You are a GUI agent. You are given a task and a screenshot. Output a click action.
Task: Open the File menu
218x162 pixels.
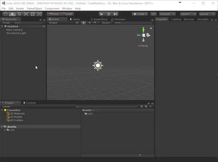[4, 9]
